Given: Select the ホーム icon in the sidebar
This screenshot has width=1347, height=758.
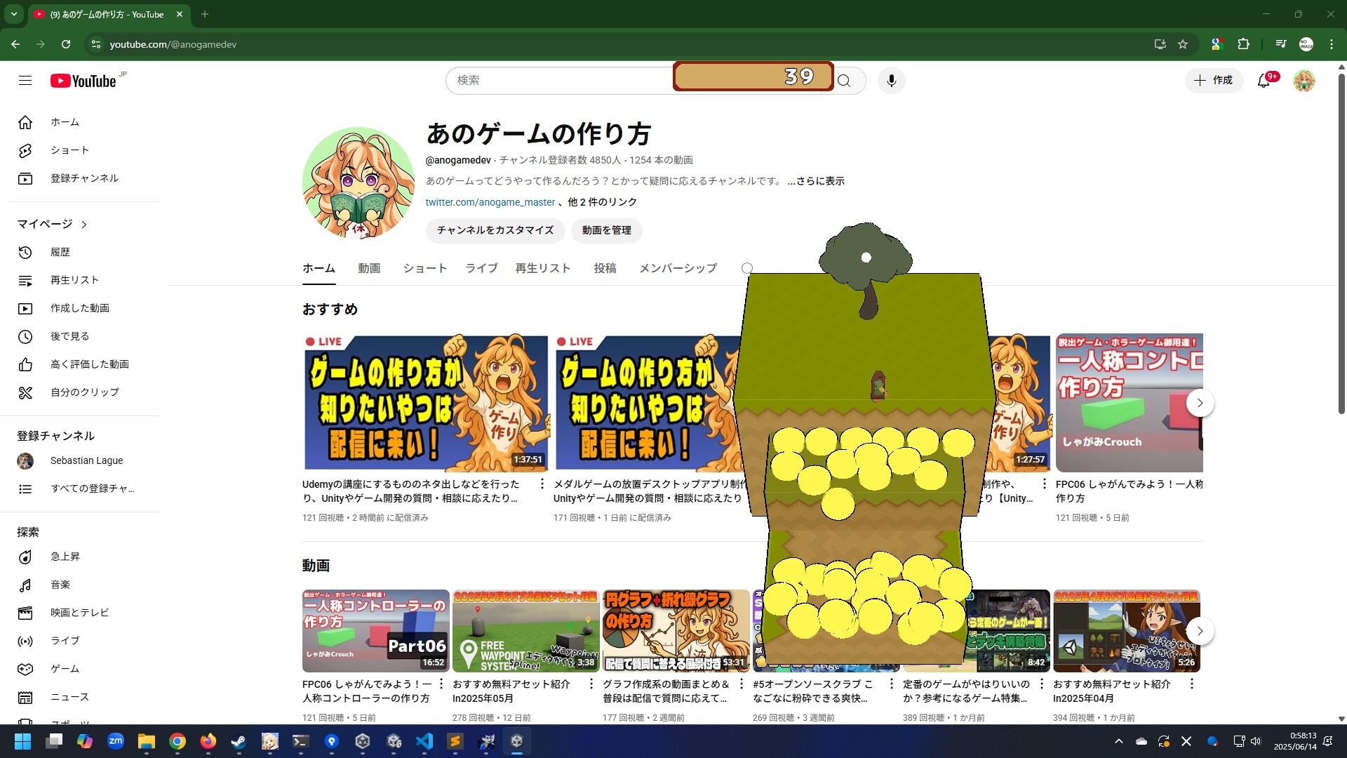Looking at the screenshot, I should [x=25, y=122].
